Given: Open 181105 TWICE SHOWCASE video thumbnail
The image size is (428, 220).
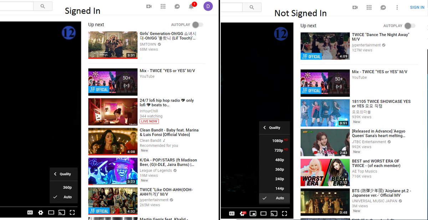Looking at the screenshot, I should (325, 113).
